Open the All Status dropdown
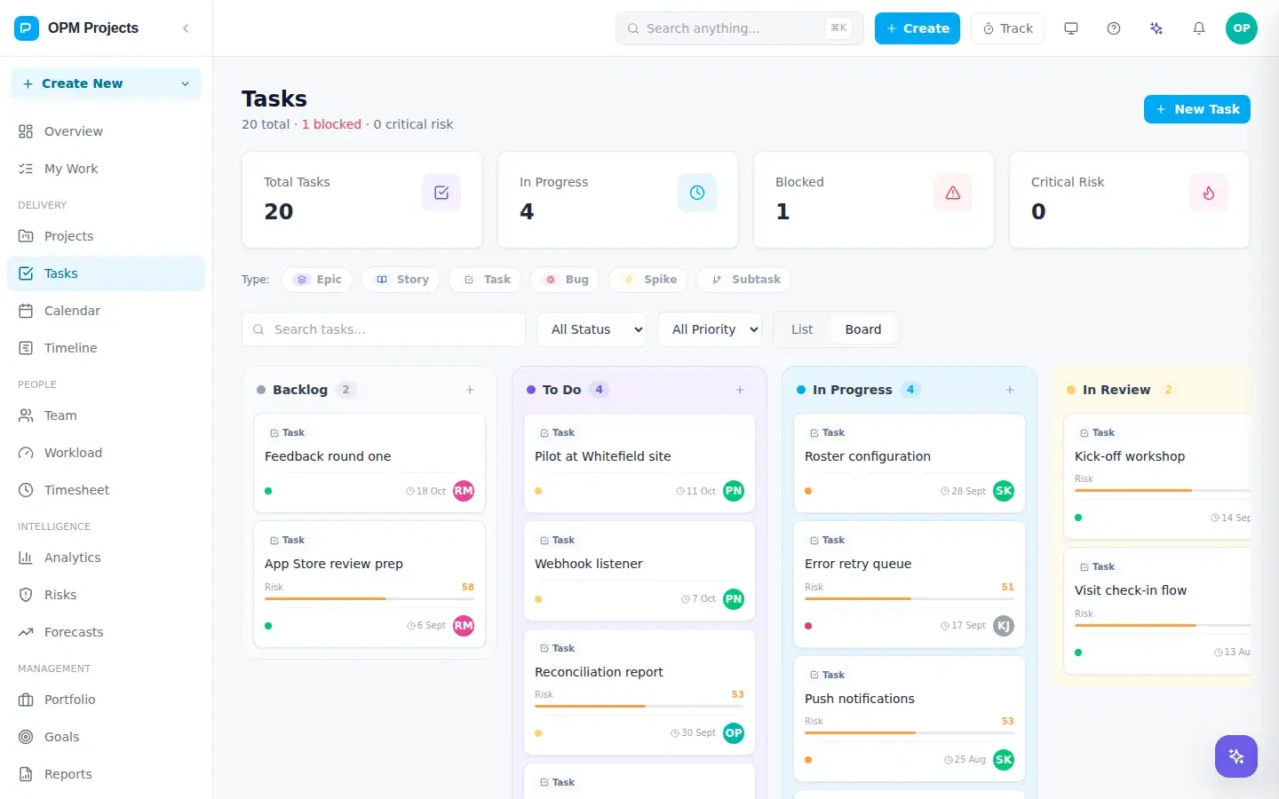This screenshot has height=799, width=1279. pyautogui.click(x=592, y=329)
